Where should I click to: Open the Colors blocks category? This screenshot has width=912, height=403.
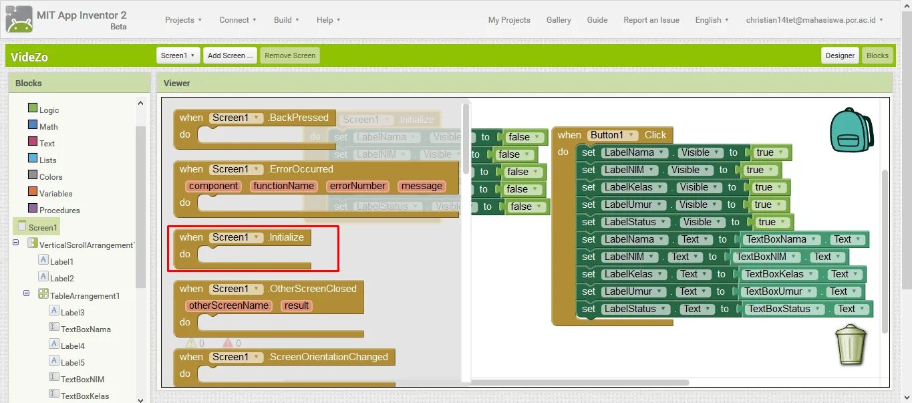pos(45,176)
